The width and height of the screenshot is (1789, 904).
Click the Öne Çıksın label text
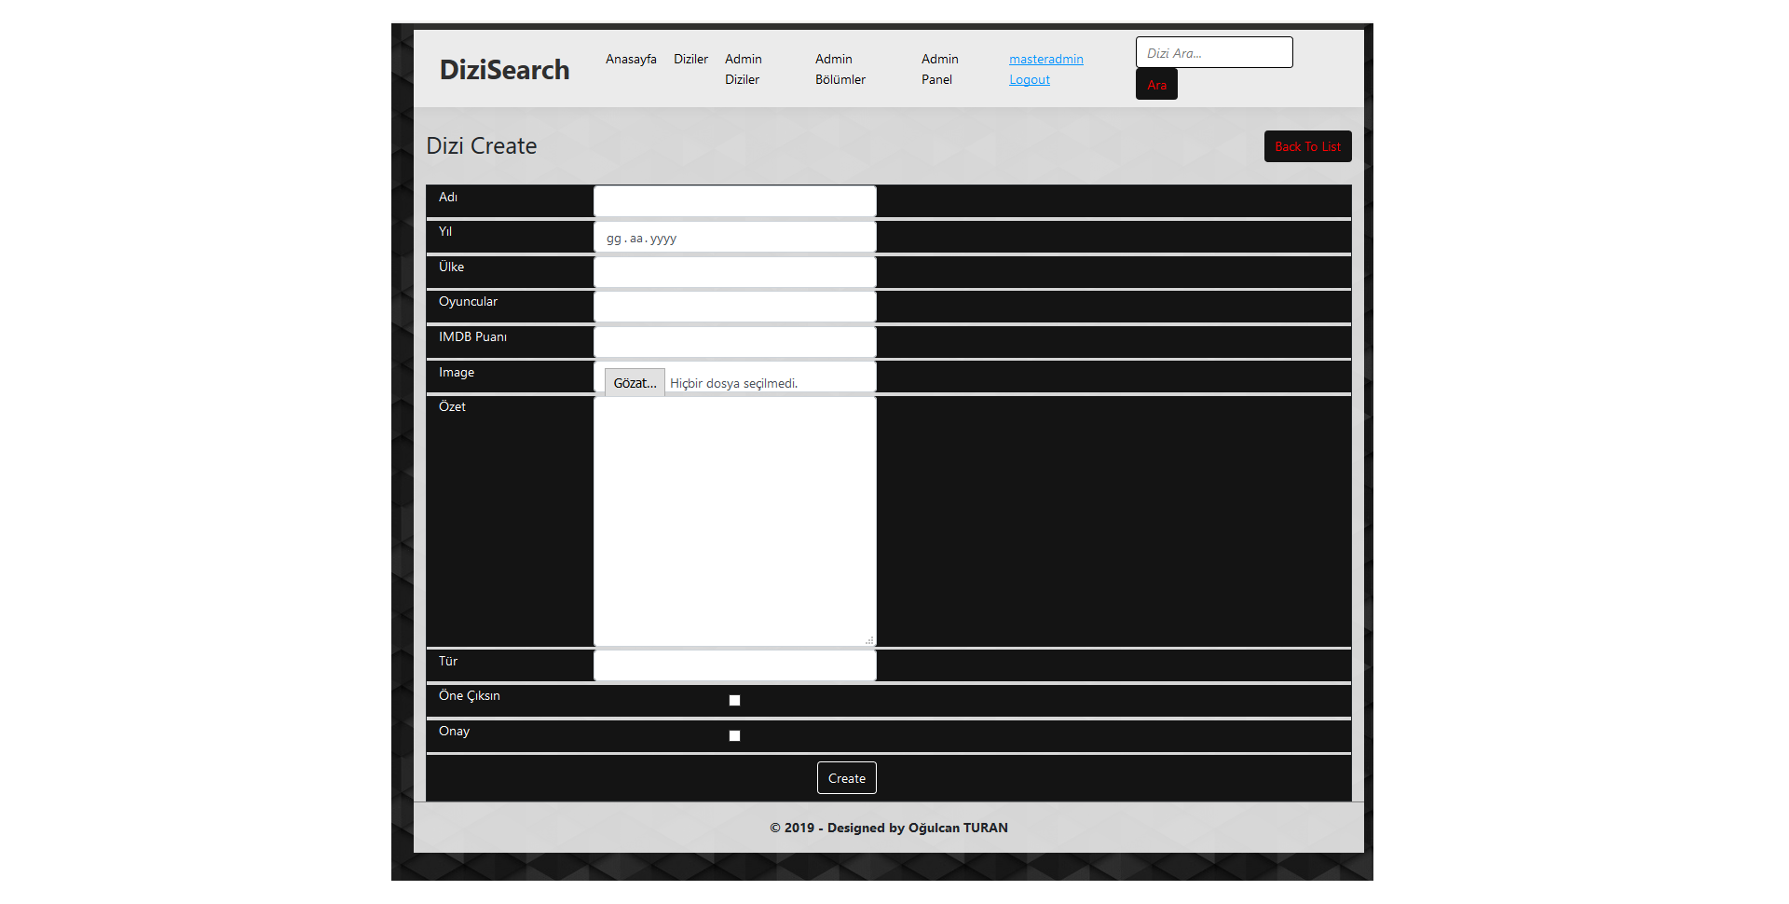(470, 695)
